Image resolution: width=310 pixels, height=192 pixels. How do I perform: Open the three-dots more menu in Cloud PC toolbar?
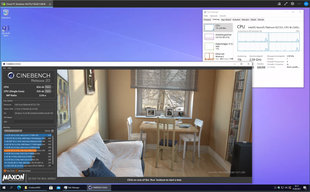[299, 4]
